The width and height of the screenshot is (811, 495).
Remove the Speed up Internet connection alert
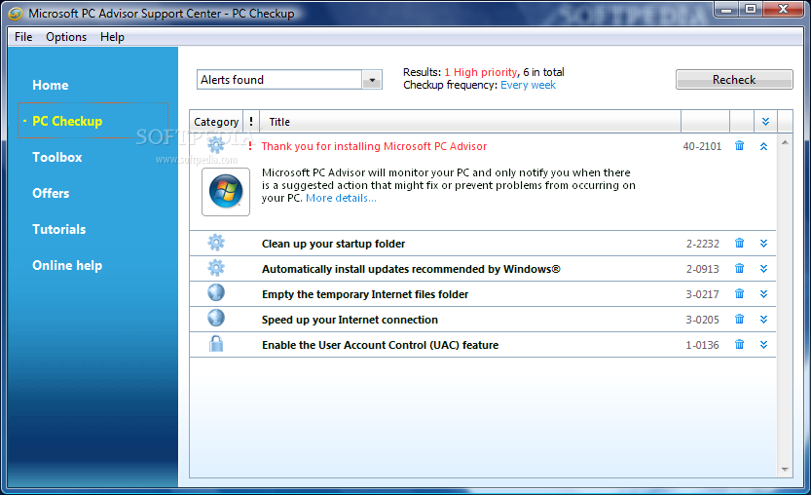tap(740, 319)
